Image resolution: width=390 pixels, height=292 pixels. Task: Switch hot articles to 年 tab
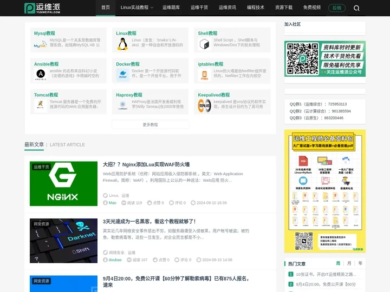(360, 263)
